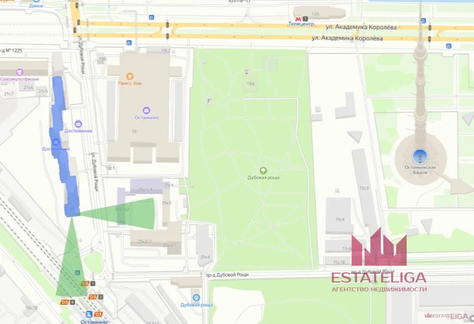Viewport: 474px width, 324px height.
Task: Click the D3 badge next to number 2
Action: [93, 296]
